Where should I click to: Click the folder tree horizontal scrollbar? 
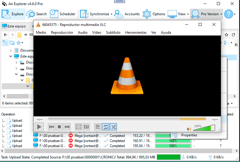(18, 96)
